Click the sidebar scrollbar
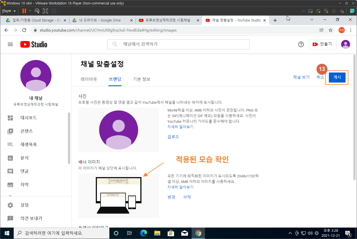Viewport: 357px width, 239px height. click(69, 138)
